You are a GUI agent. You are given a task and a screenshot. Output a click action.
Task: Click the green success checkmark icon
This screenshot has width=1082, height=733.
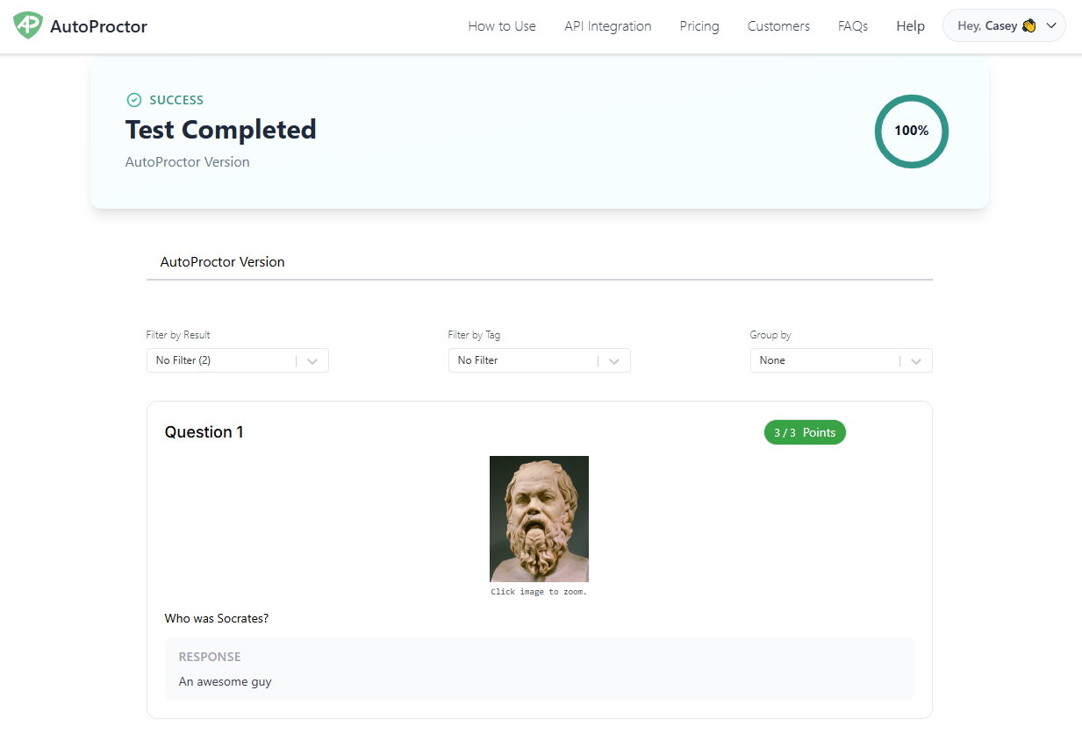(134, 100)
